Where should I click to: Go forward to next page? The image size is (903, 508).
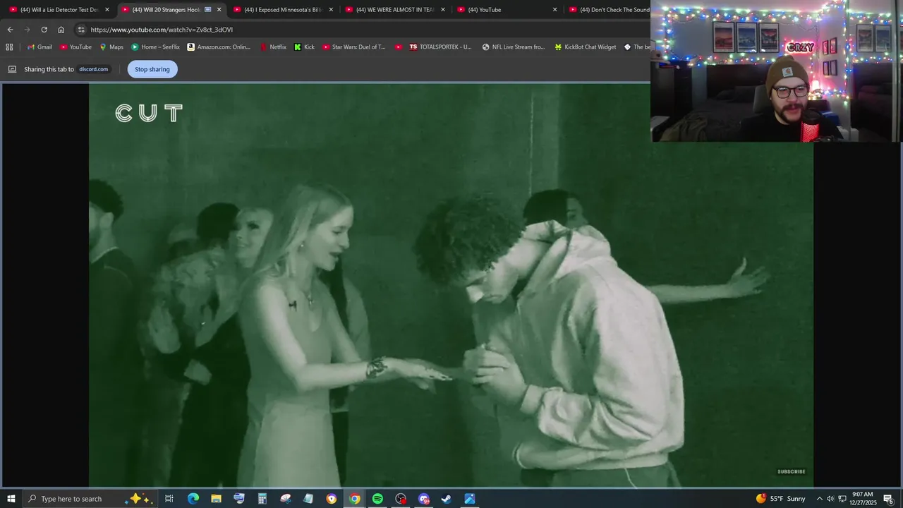click(x=27, y=30)
